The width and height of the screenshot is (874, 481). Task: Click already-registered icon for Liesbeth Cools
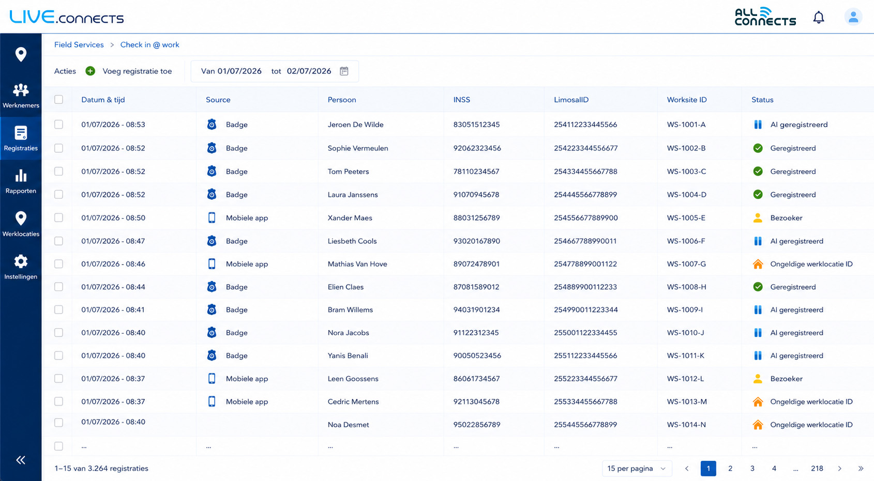pos(758,241)
